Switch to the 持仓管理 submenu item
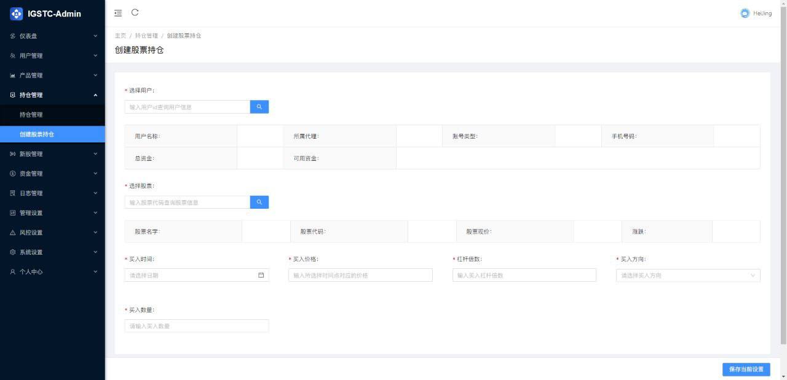787x380 pixels. (x=31, y=114)
